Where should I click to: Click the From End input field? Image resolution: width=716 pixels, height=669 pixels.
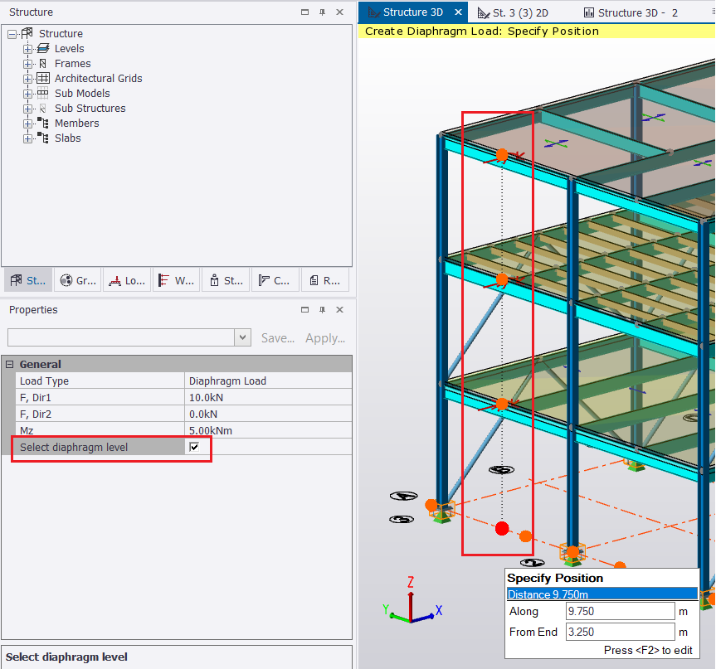pyautogui.click(x=620, y=633)
